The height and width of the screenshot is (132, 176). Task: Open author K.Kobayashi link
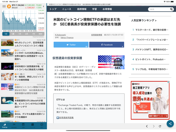(60, 35)
